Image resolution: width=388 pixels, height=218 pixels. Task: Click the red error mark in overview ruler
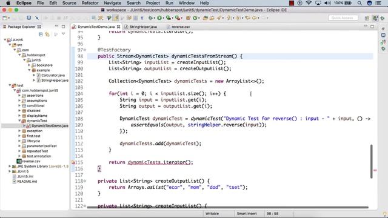[375, 170]
